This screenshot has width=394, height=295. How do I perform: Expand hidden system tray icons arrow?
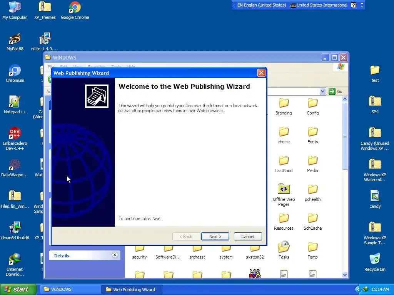click(x=358, y=290)
